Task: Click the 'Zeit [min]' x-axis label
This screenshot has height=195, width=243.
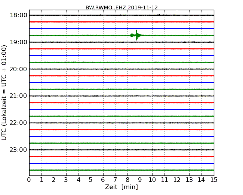Action: (x=121, y=187)
